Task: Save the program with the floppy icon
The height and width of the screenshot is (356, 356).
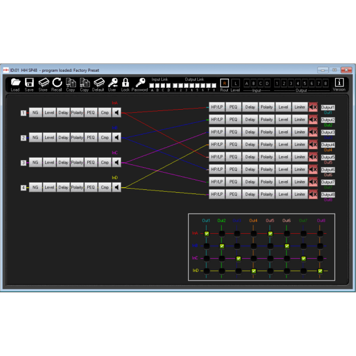Action: pyautogui.click(x=29, y=82)
